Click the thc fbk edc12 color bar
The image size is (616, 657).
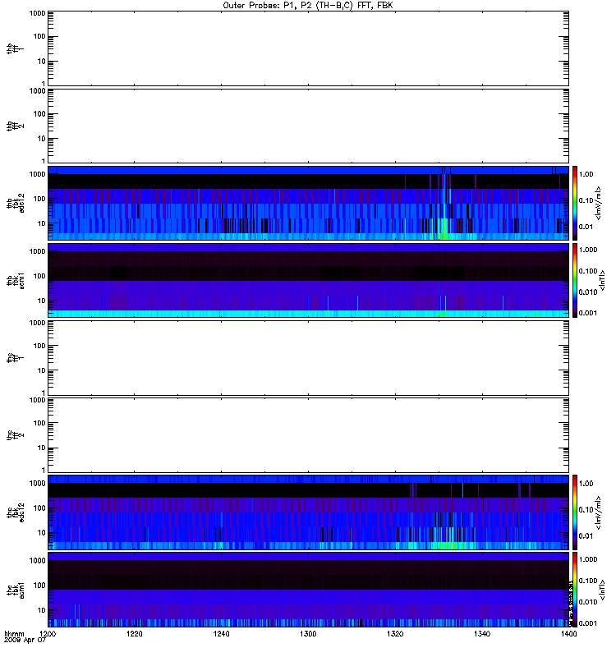point(575,512)
